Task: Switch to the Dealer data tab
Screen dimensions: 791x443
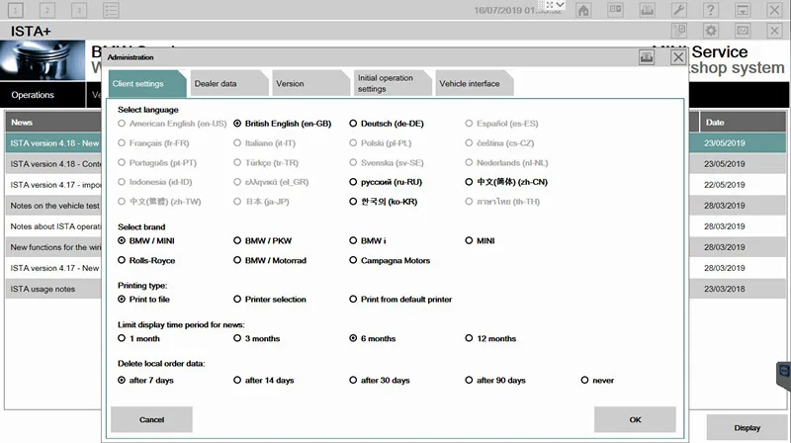Action: [x=227, y=83]
